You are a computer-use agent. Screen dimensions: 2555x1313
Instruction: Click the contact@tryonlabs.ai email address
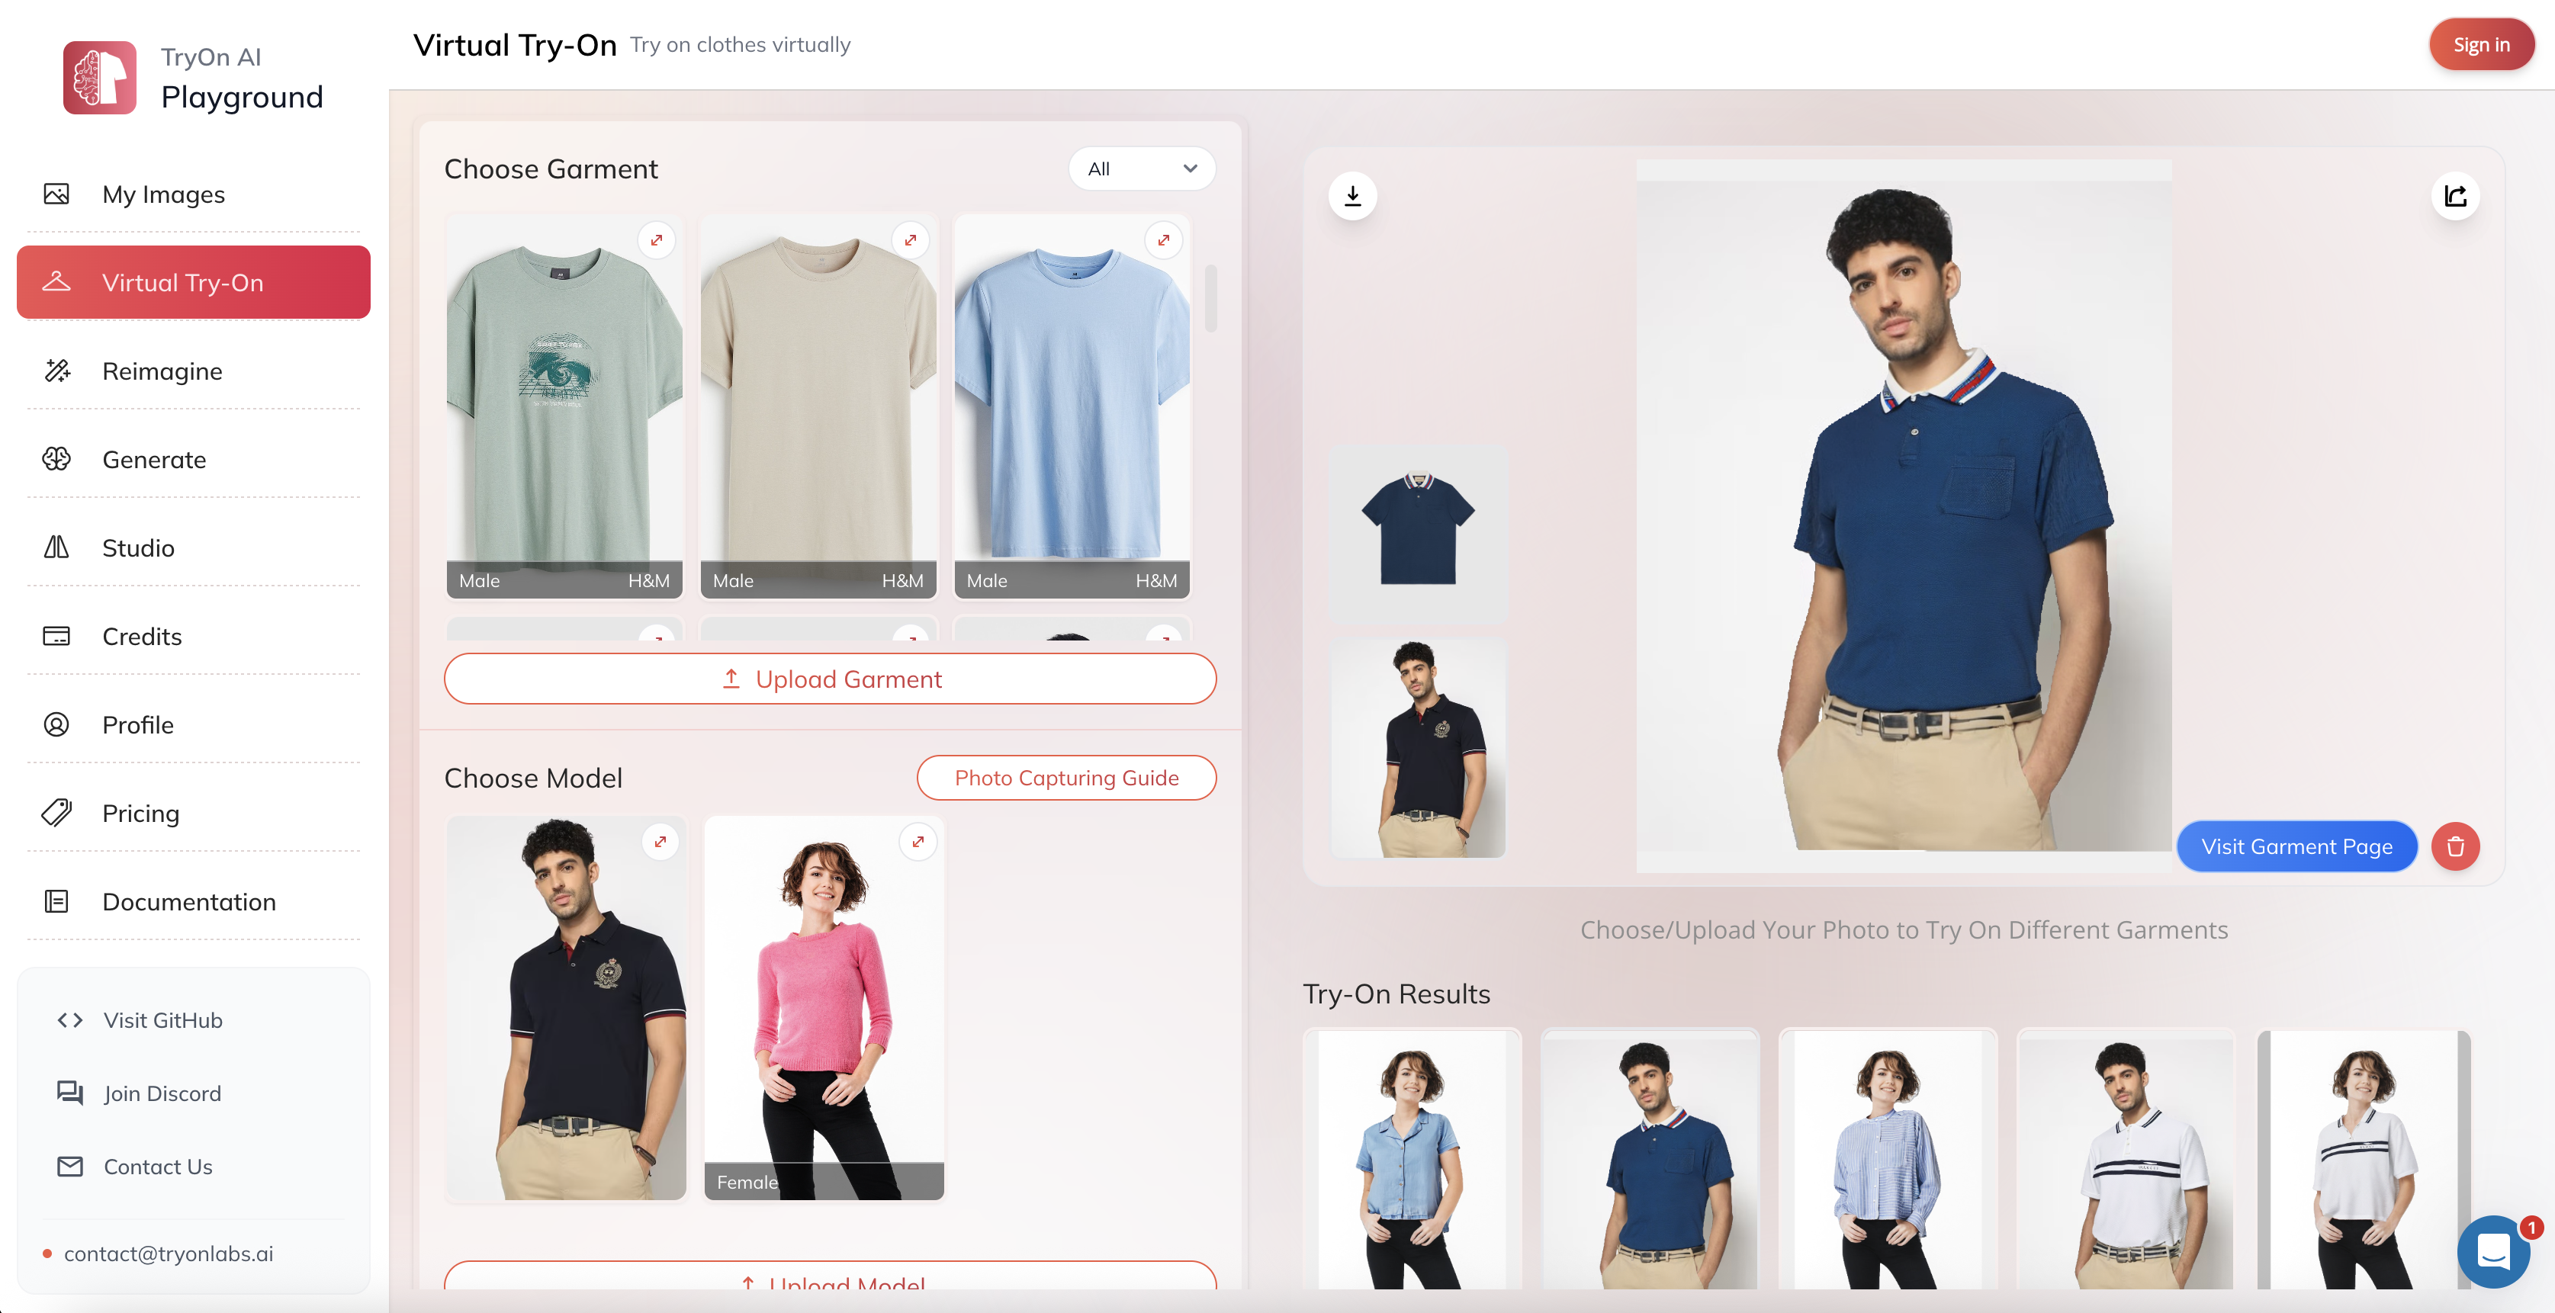tap(169, 1254)
